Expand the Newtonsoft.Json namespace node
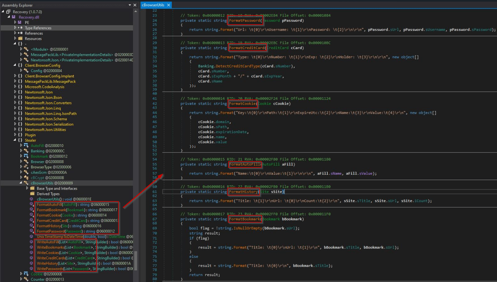This screenshot has width=497, height=282. (15, 92)
